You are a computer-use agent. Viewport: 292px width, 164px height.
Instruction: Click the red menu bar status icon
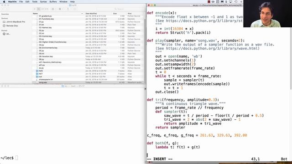tap(209, 2)
